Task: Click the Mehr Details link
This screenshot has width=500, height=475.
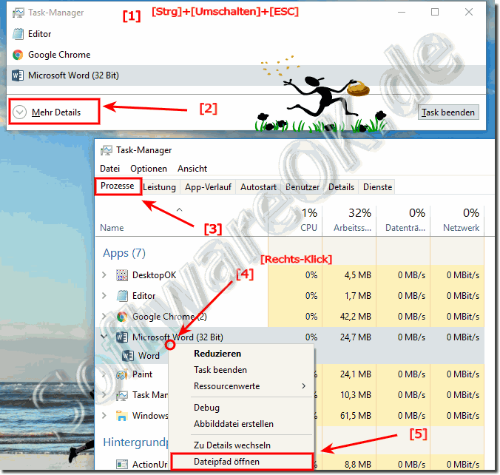Action: (56, 112)
